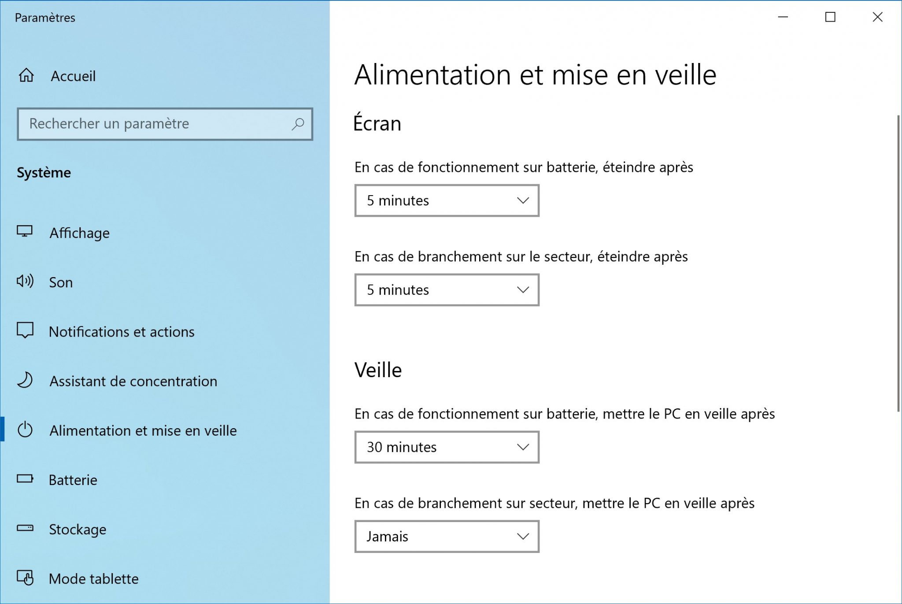Open the Mode tablette section
Screen dimensions: 902x604
click(x=93, y=578)
